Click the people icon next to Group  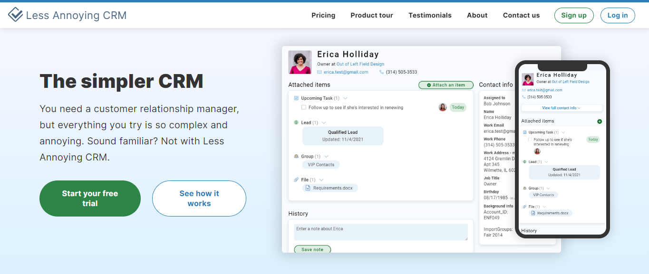295,156
